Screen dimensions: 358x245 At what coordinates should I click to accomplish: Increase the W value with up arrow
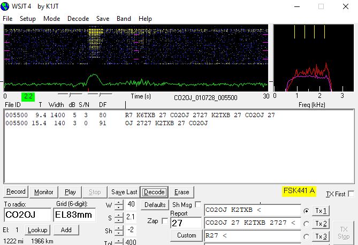click(119, 202)
